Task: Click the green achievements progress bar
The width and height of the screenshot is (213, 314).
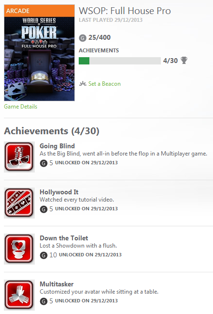Action: tap(120, 61)
